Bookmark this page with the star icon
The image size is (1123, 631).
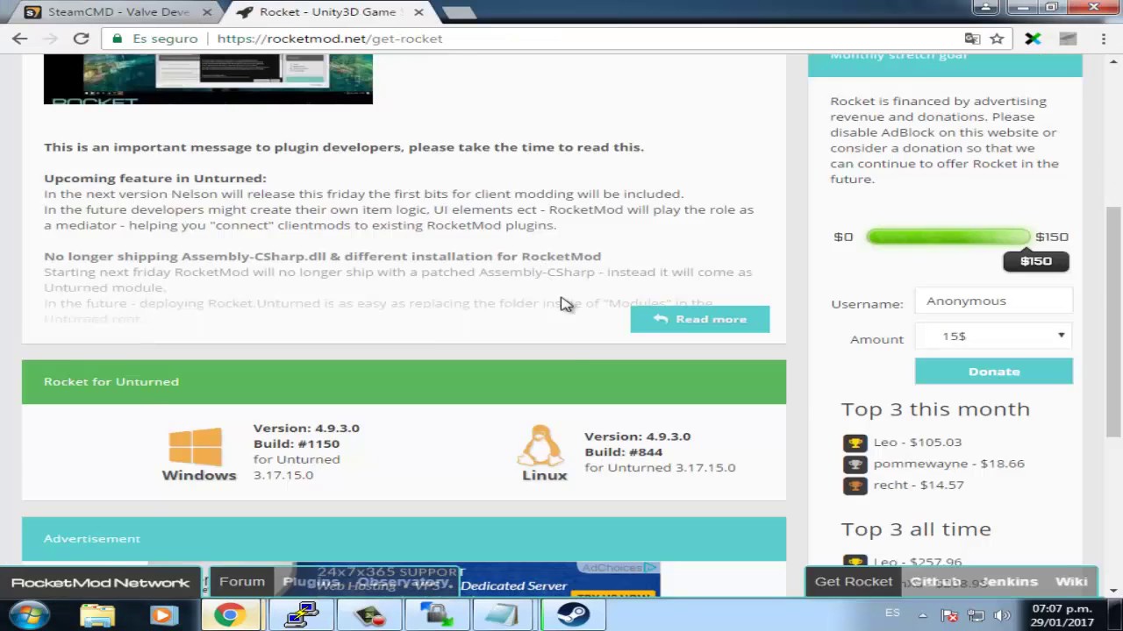pyautogui.click(x=997, y=39)
